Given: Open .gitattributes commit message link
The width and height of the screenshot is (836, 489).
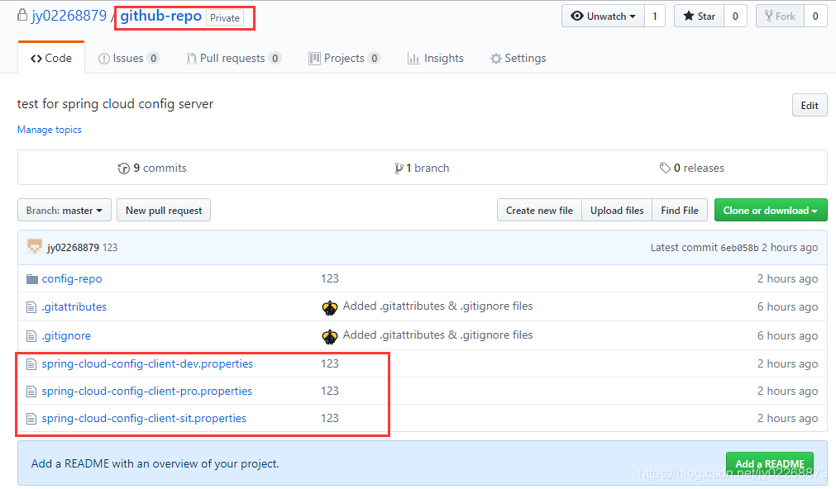Looking at the screenshot, I should tap(437, 306).
